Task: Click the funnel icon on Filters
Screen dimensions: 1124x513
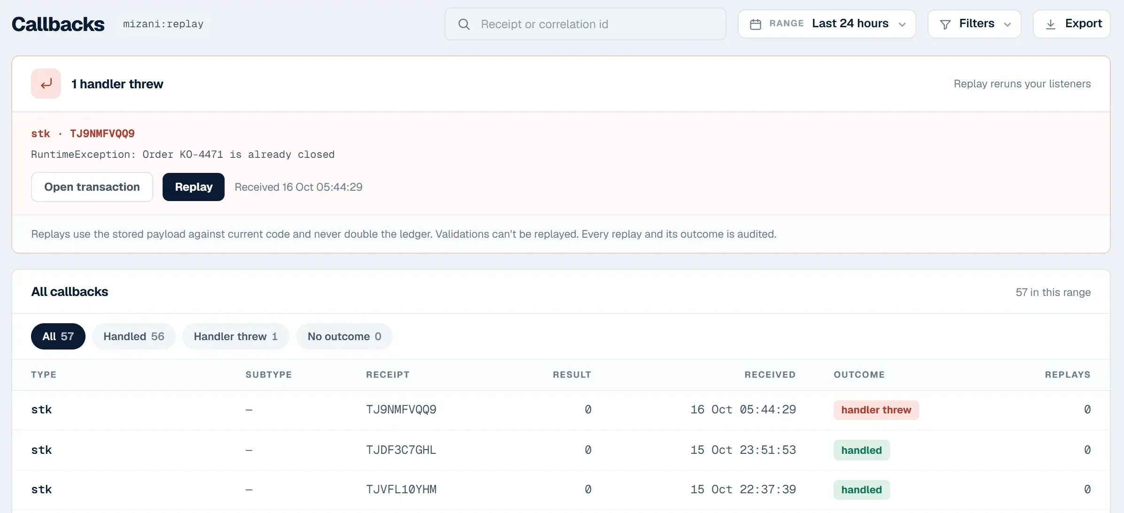Action: pos(945,24)
